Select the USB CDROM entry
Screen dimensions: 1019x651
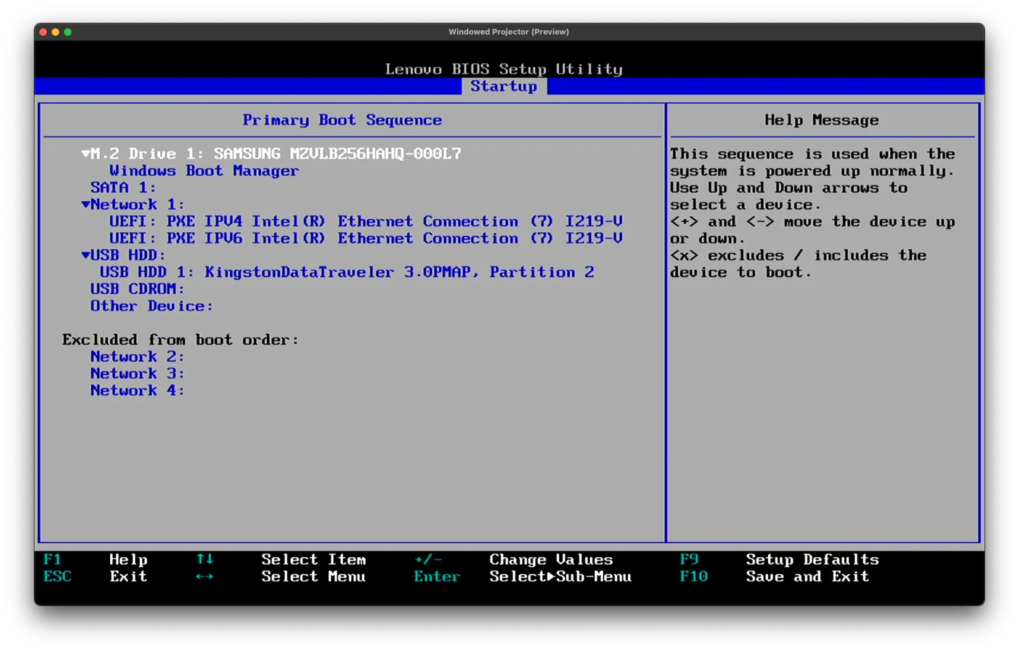137,289
